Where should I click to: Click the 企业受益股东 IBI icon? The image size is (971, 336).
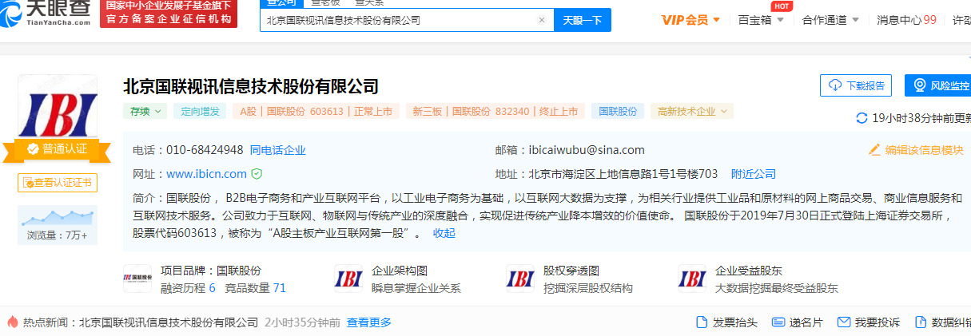[692, 279]
